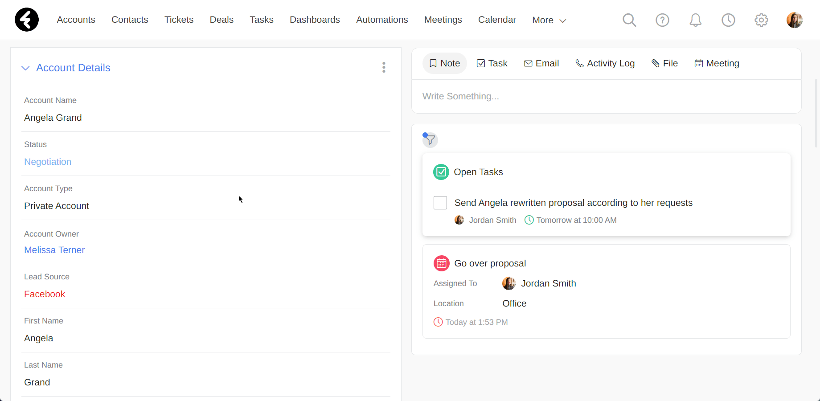
Task: Open the Tasks page
Action: pos(262,20)
